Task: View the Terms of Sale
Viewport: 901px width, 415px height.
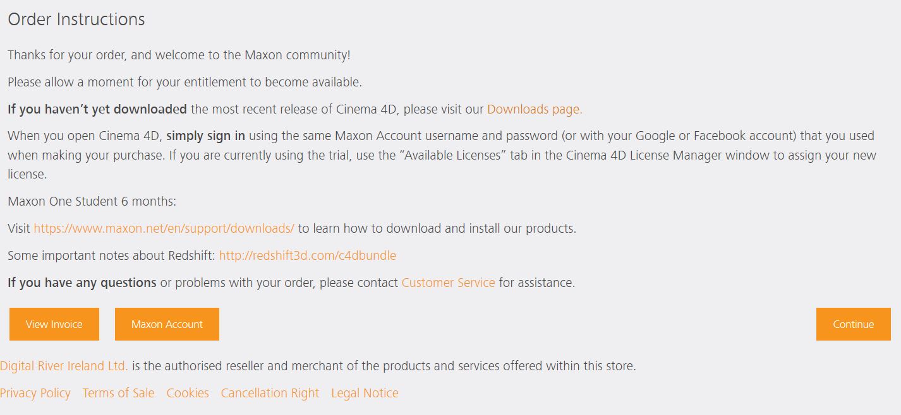Action: 118,393
